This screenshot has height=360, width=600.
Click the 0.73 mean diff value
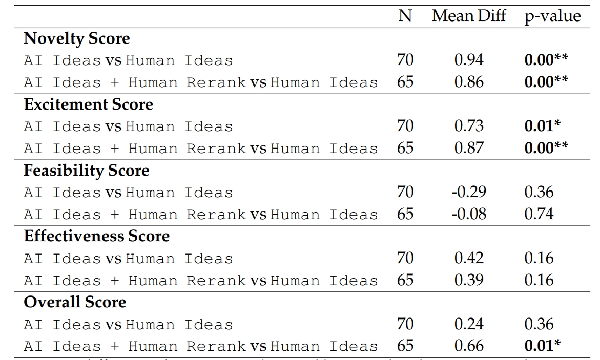[x=468, y=126]
